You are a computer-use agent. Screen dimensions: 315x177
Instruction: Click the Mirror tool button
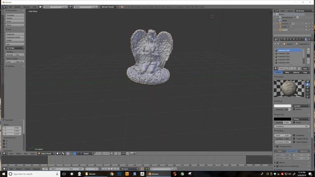pyautogui.click(x=15, y=25)
